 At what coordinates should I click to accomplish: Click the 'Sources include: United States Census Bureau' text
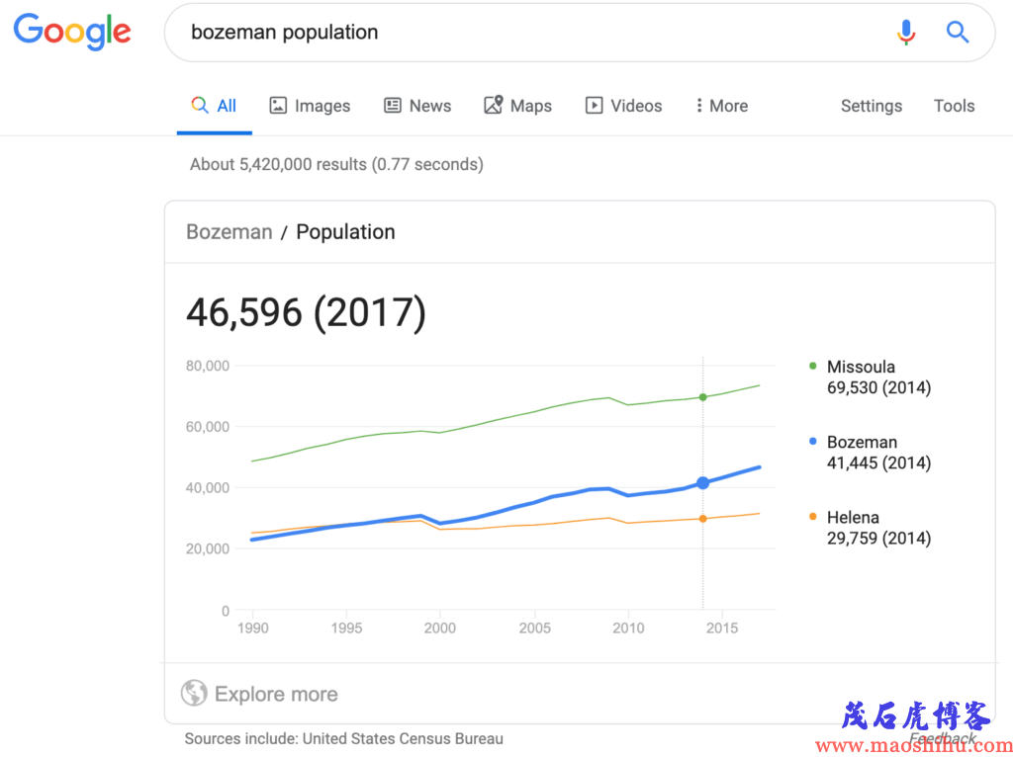click(343, 738)
